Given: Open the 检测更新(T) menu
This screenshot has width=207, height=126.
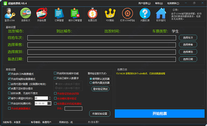Looking at the screenshot, I should 173,3.
